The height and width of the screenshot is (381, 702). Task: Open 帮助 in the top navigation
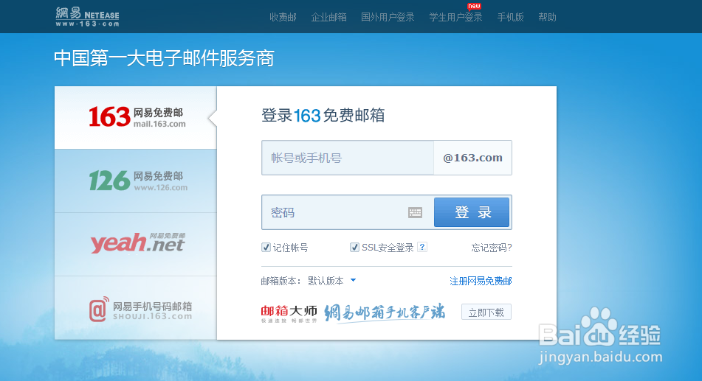click(547, 18)
